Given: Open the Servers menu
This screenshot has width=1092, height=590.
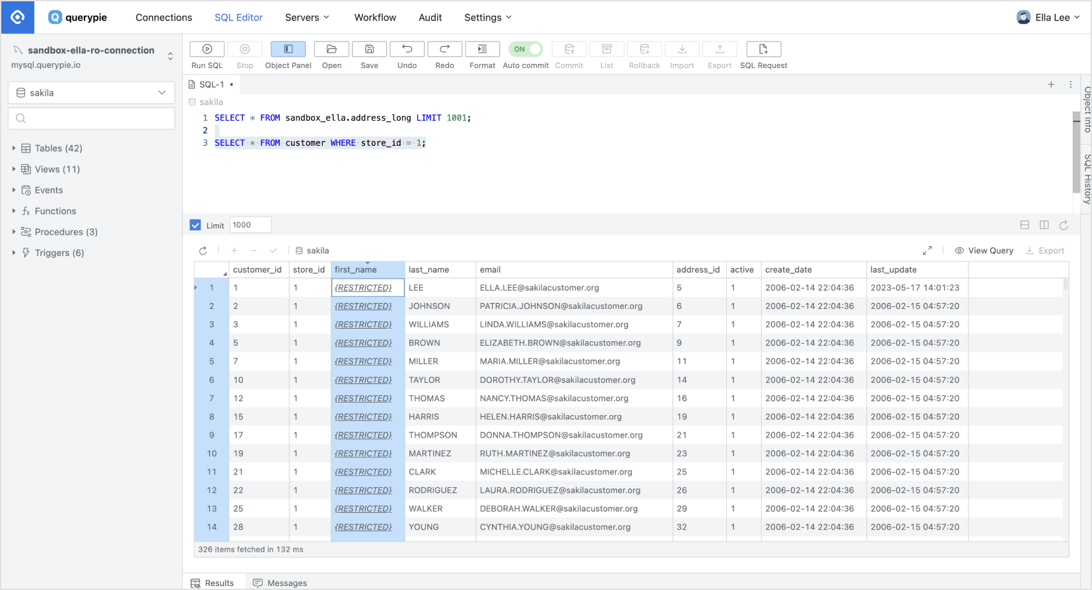Looking at the screenshot, I should (307, 17).
